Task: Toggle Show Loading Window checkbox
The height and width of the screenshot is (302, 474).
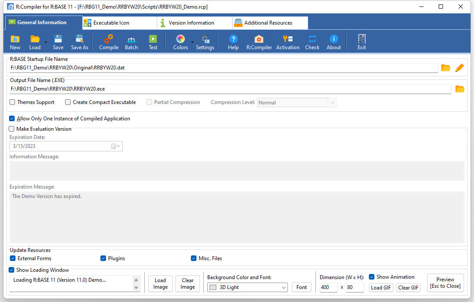Action: [12, 270]
